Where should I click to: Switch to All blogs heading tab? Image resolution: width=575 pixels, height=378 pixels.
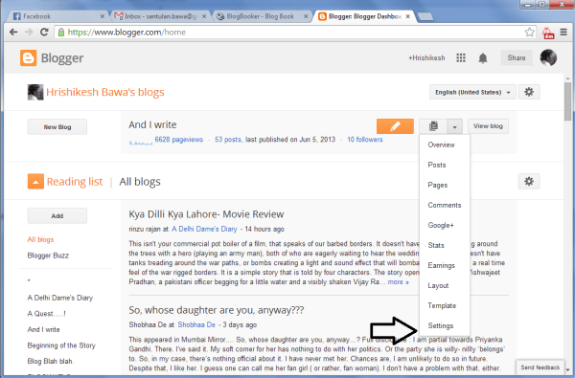click(140, 181)
